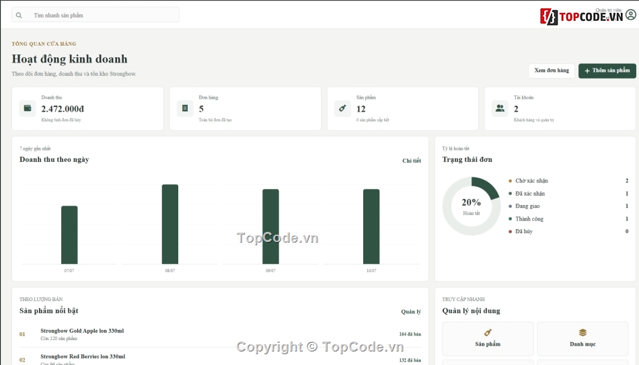Open the admin user profile icon
Viewport: 639px width, 365px height.
point(630,15)
